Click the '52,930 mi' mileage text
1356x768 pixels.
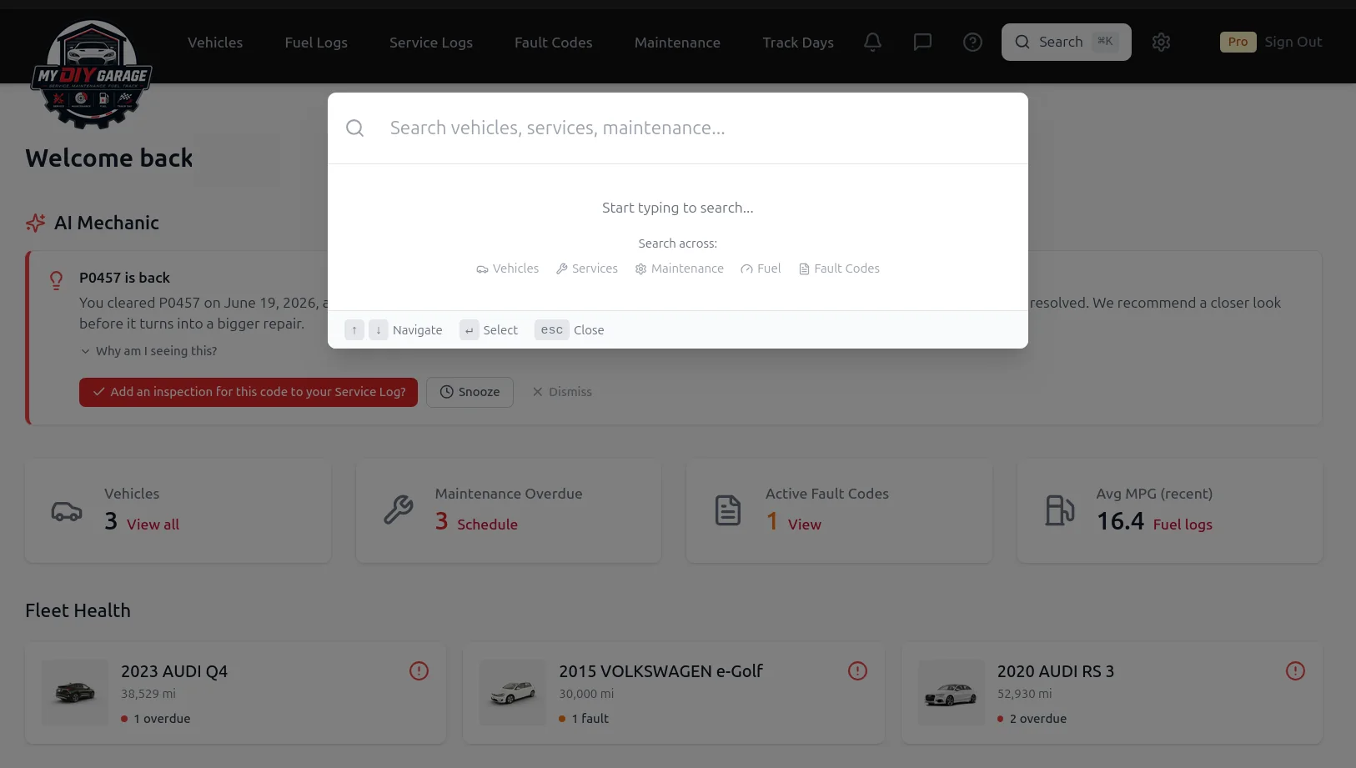point(1025,694)
